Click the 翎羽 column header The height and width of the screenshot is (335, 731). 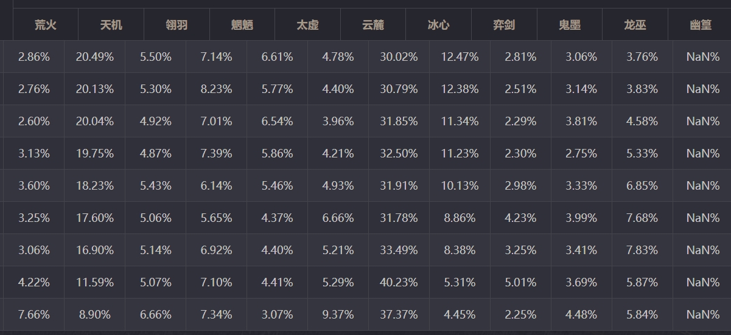177,25
